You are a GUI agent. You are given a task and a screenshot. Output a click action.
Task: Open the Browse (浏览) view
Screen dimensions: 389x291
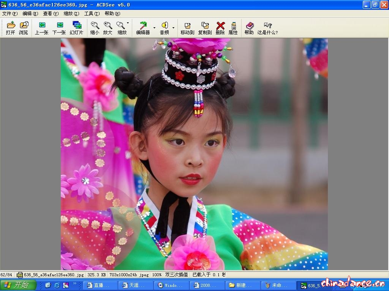24,28
